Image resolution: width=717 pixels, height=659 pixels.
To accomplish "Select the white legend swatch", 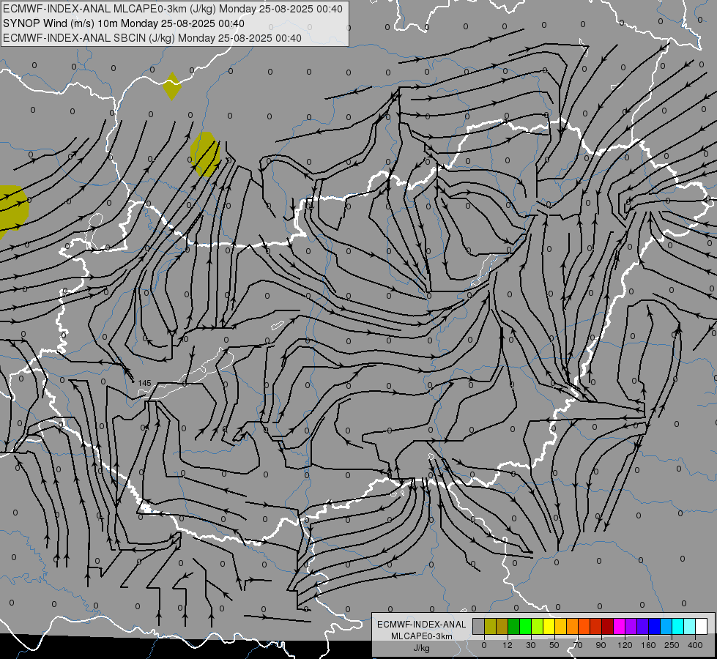I will pyautogui.click(x=702, y=626).
